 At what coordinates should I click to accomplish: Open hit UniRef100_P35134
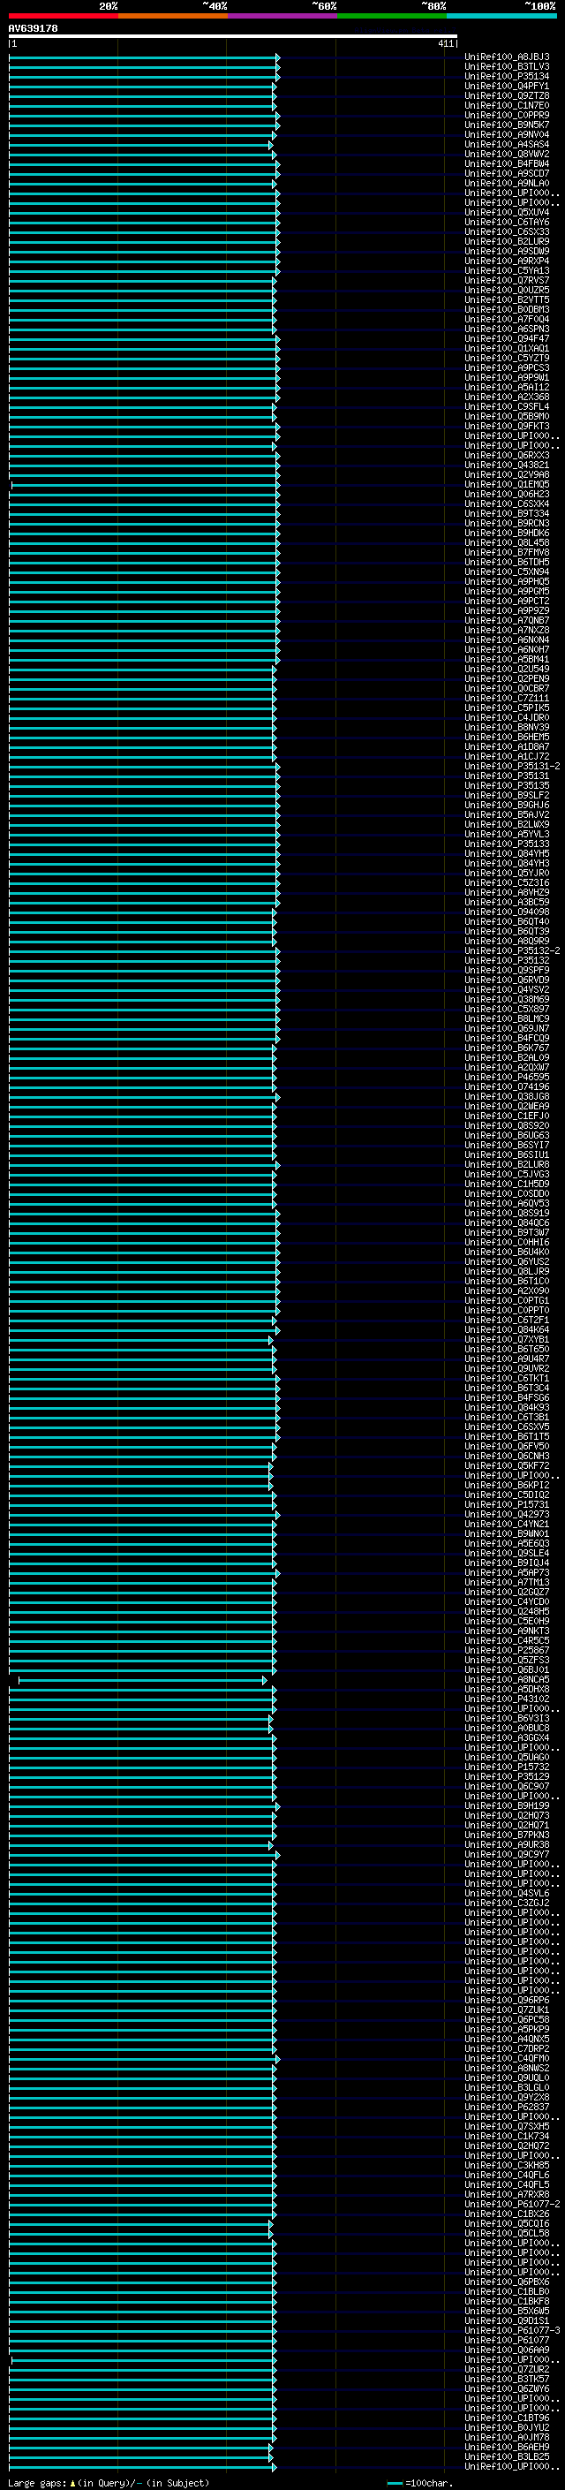click(507, 76)
